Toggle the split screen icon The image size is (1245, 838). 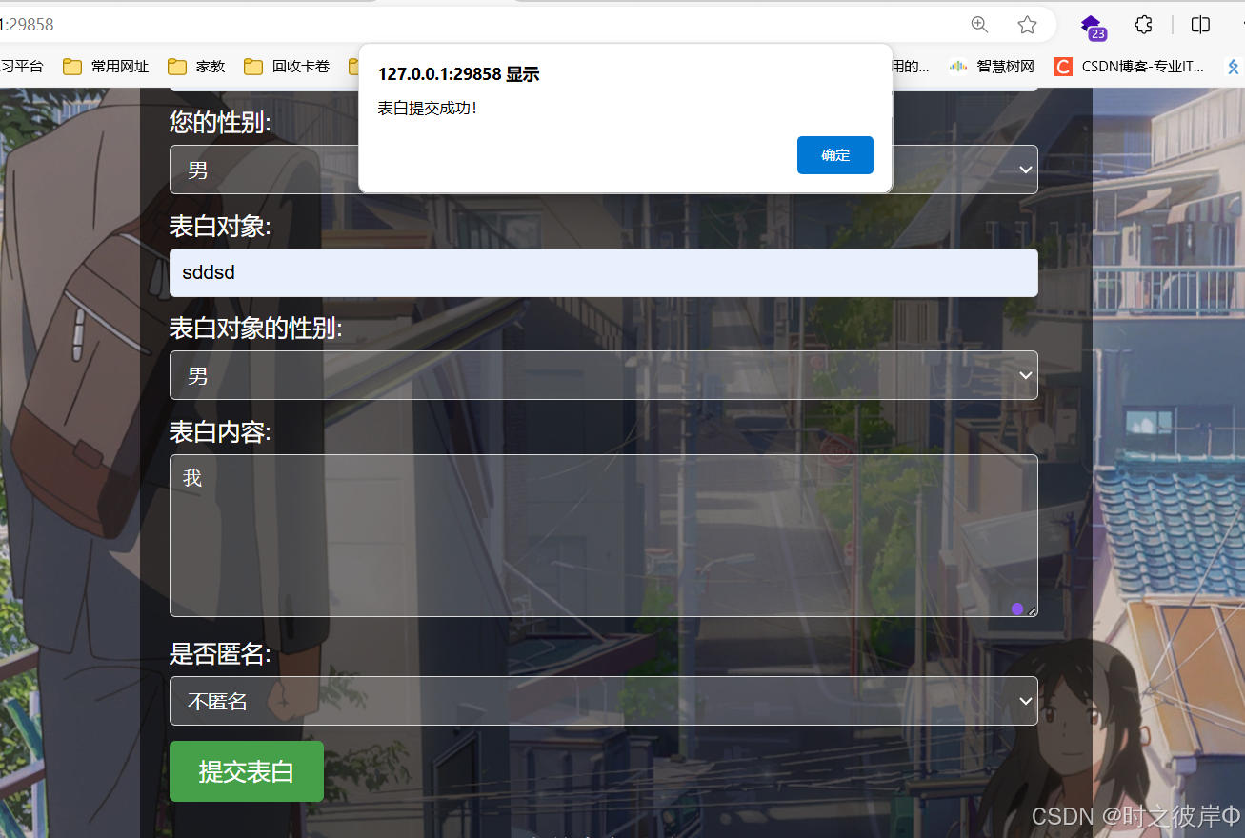click(1200, 25)
